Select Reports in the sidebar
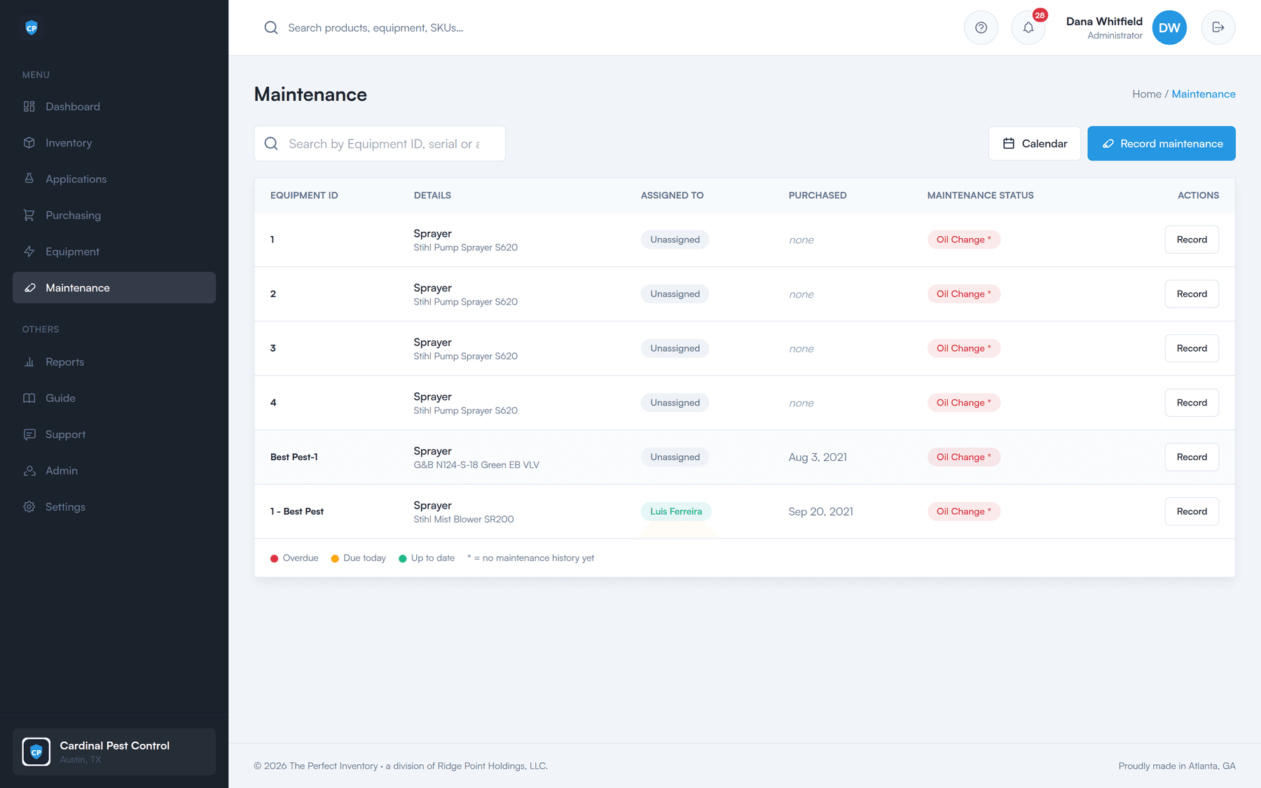 coord(114,362)
